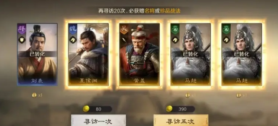278x126 pixels.
Task: Click the archer troop icon on 黄盖
Action: tap(124, 40)
